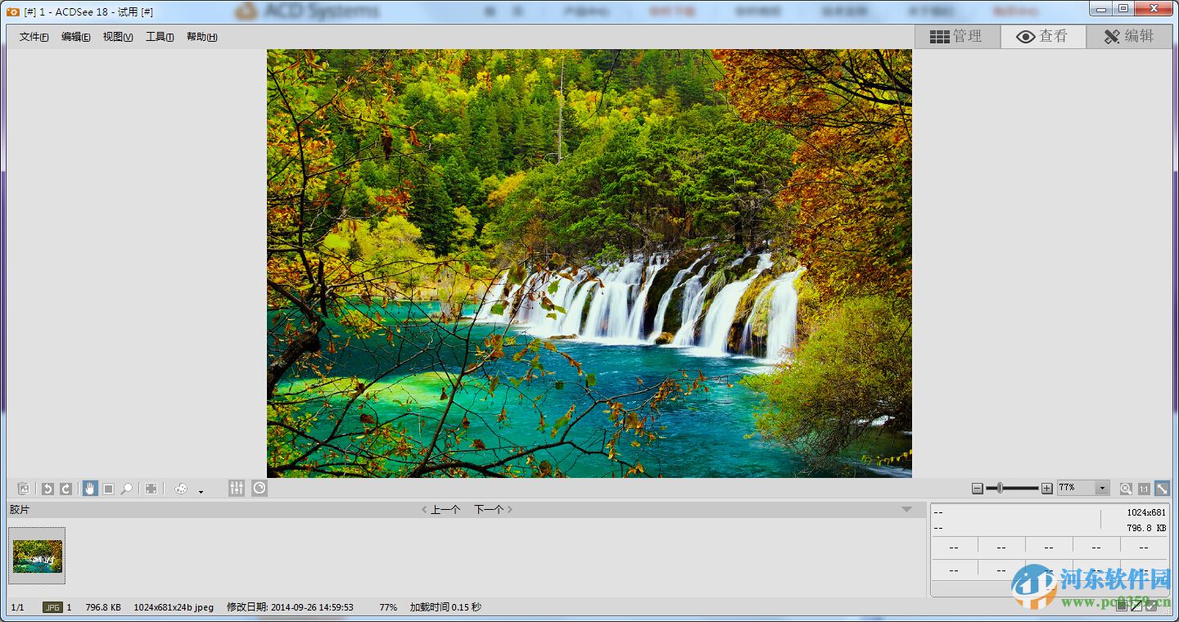
Task: Collapse the 胶片 filmstrip panel arrow
Action: [906, 509]
